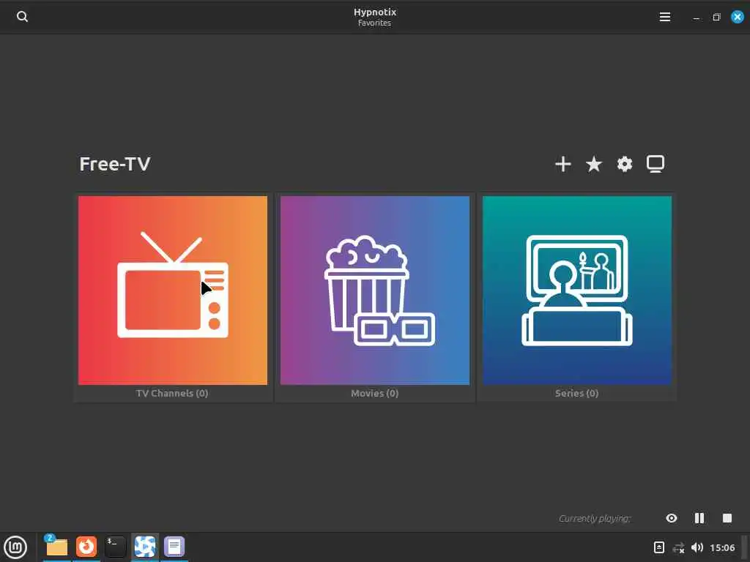Open the hamburger main menu

(x=664, y=17)
